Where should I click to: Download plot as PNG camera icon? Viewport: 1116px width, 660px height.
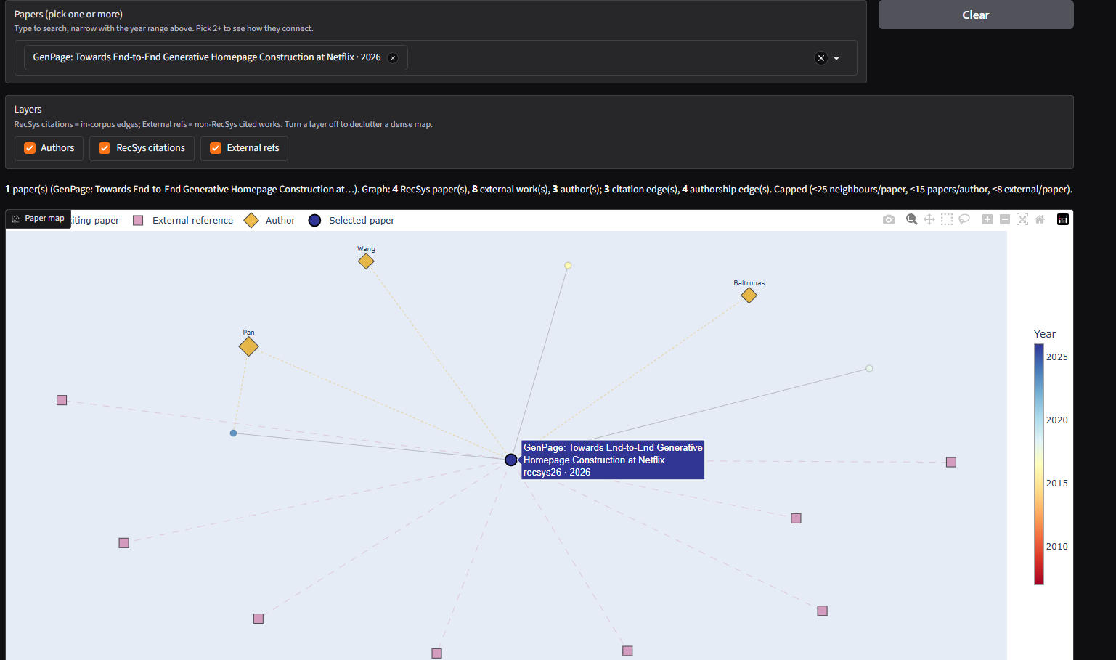(x=889, y=219)
